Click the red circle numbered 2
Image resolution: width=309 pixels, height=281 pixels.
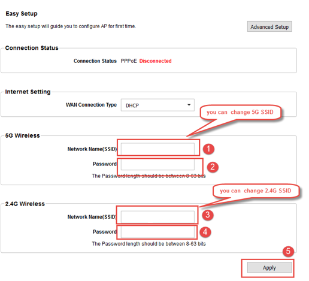(x=213, y=167)
